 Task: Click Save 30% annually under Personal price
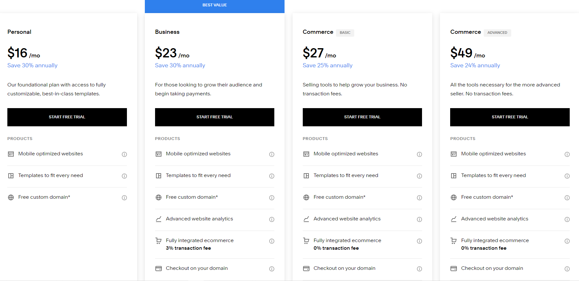32,65
